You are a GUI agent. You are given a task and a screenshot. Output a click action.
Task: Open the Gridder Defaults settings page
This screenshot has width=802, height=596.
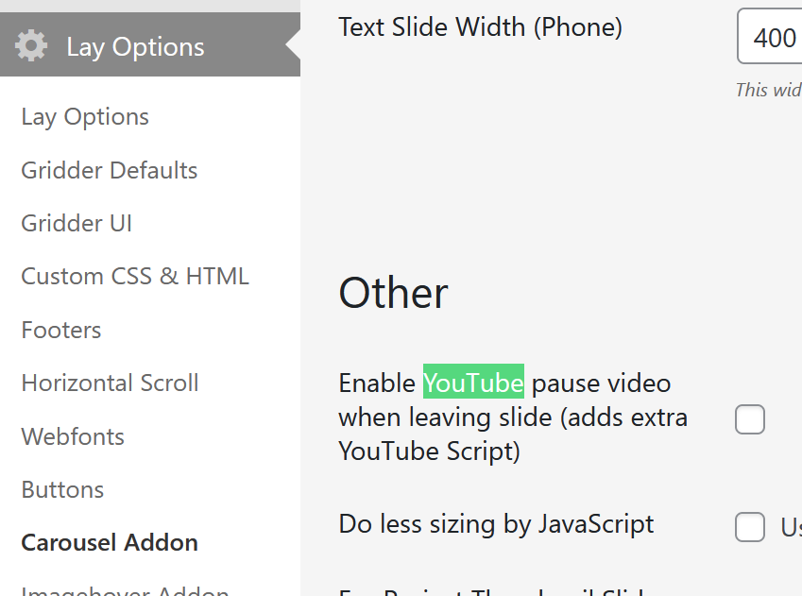110,171
